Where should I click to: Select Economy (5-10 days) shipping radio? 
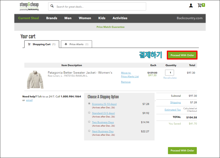(89, 103)
